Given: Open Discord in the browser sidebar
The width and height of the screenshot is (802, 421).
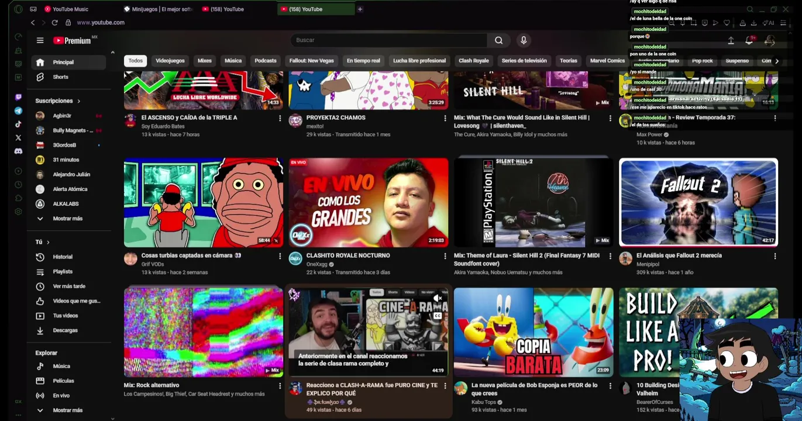Looking at the screenshot, I should click(18, 151).
